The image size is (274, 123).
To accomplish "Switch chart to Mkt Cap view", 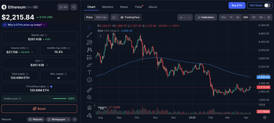I will 101,17.
